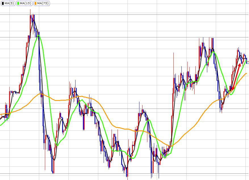Click the current price marker at right edge
Image resolution: width=249 pixels, height=180 pixels.
(x=247, y=62)
